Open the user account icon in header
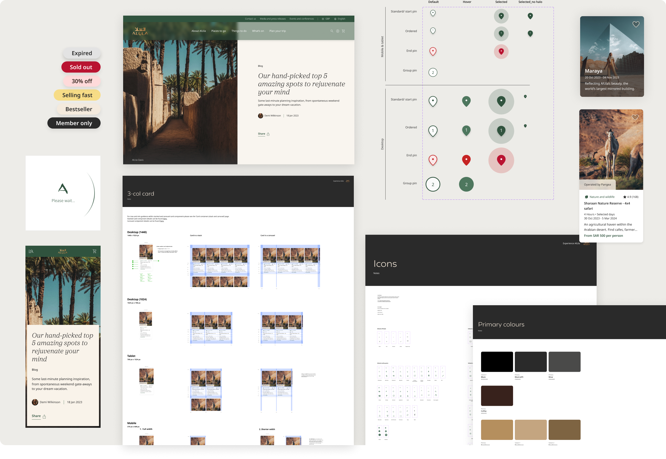The height and width of the screenshot is (459, 666). (337, 31)
